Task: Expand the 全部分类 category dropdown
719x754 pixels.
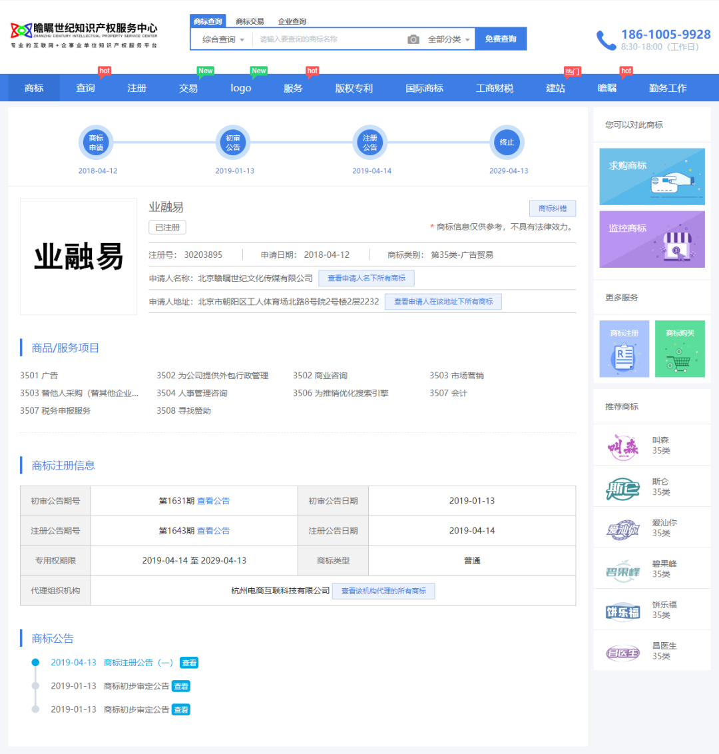Action: point(449,39)
